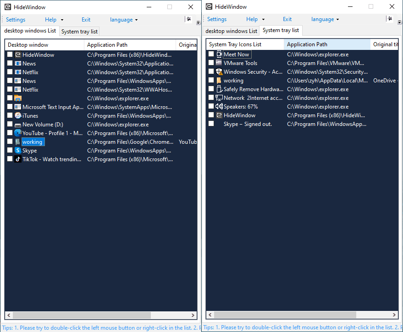Check the Speakers: 67% checkbox
Image resolution: width=403 pixels, height=332 pixels.
[x=211, y=106]
